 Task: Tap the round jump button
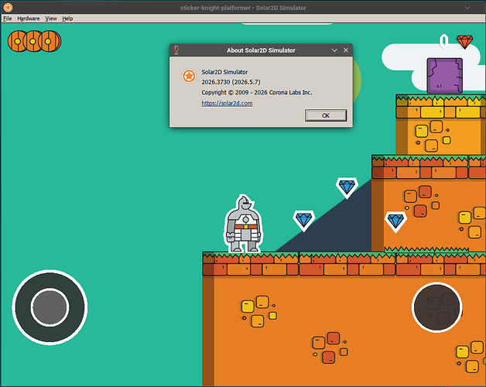point(436,307)
